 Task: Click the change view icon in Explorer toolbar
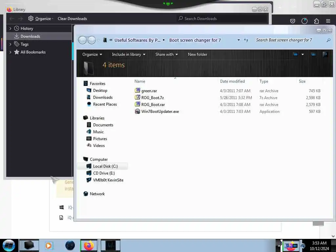tap(296, 54)
